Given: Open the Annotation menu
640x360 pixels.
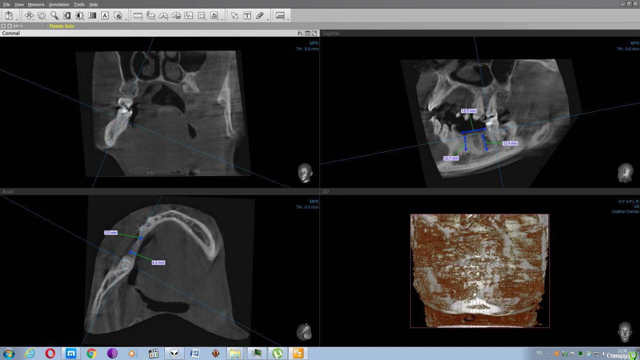Looking at the screenshot, I should click(59, 4).
